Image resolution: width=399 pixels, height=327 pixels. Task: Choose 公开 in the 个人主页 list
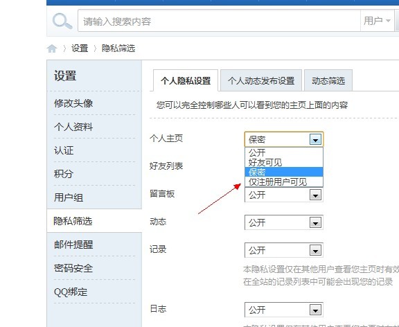point(284,152)
